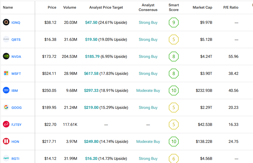Click the NVIDIA logo icon

pos(6,57)
